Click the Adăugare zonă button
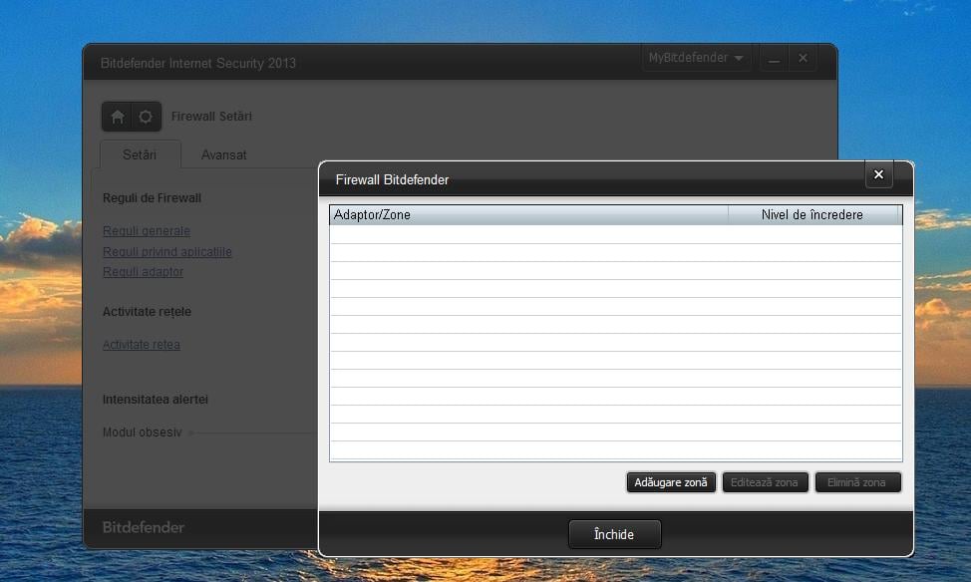971x582 pixels. pos(671,482)
